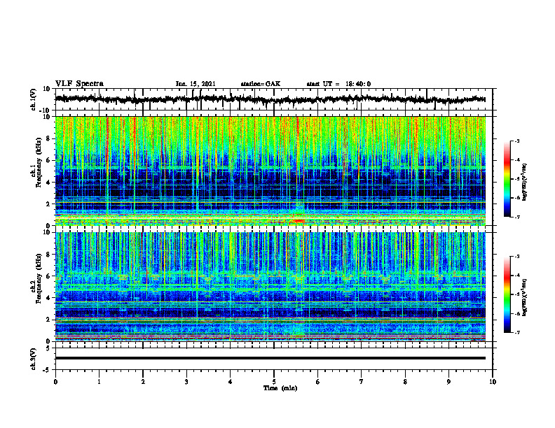Screen dimensions: 555x428
Task: Click the "-3" label on the ch.1 color scale
Action: coord(517,141)
